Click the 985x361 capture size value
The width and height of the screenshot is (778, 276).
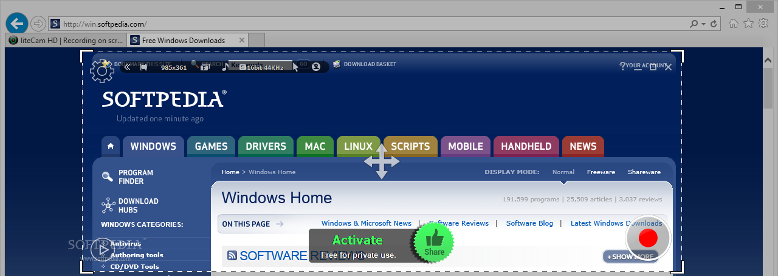[x=174, y=67]
